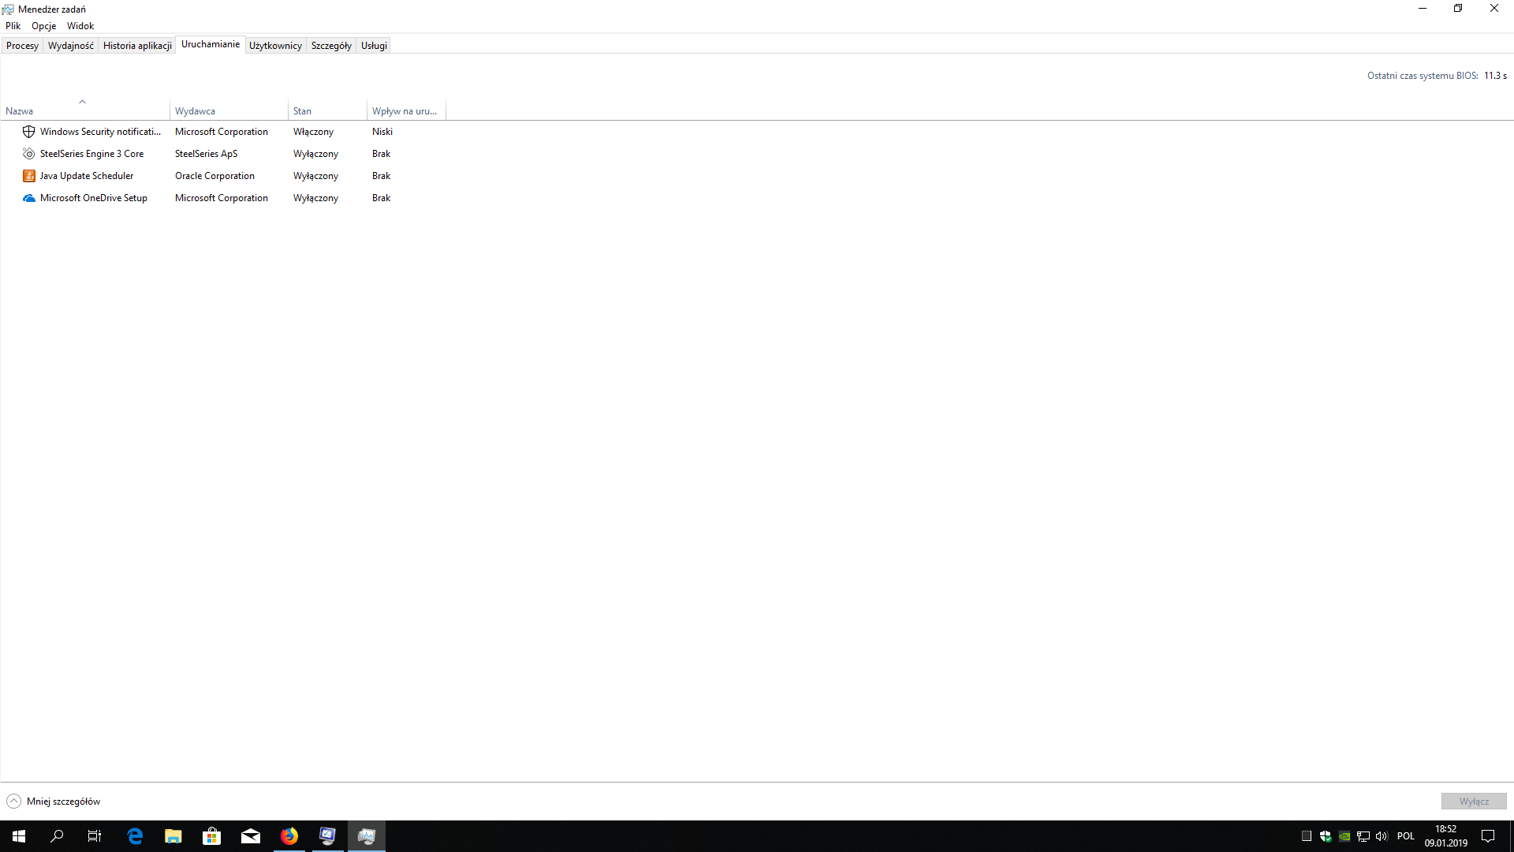Close the Menedżer zadań window
The image size is (1514, 852).
[1494, 9]
